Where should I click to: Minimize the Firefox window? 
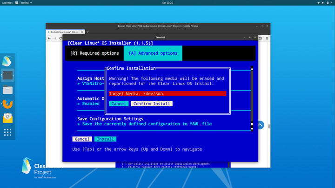pyautogui.click(x=257, y=26)
